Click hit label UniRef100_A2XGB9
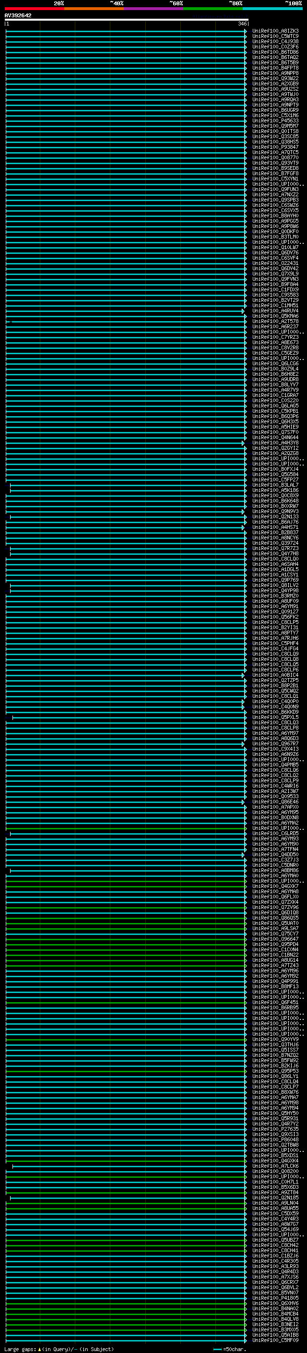 [x=275, y=84]
